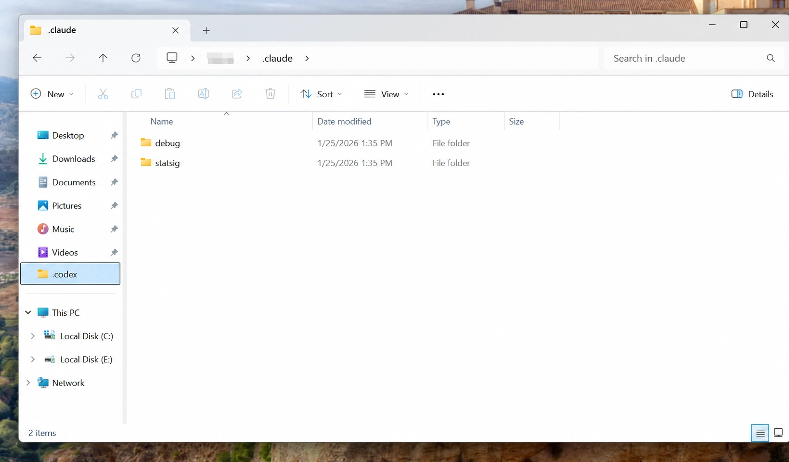The width and height of the screenshot is (789, 462).
Task: Click chevron before .claude in address bar
Action: click(x=248, y=58)
